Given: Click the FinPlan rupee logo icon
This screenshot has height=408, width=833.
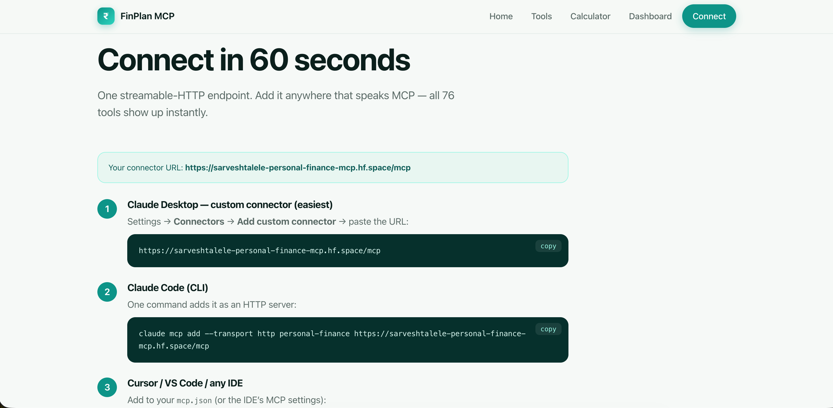Looking at the screenshot, I should (x=106, y=16).
